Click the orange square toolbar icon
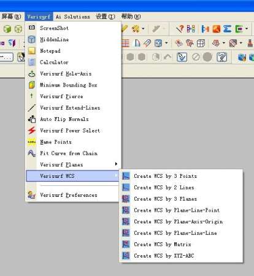This screenshot has height=276, width=254. point(217,29)
